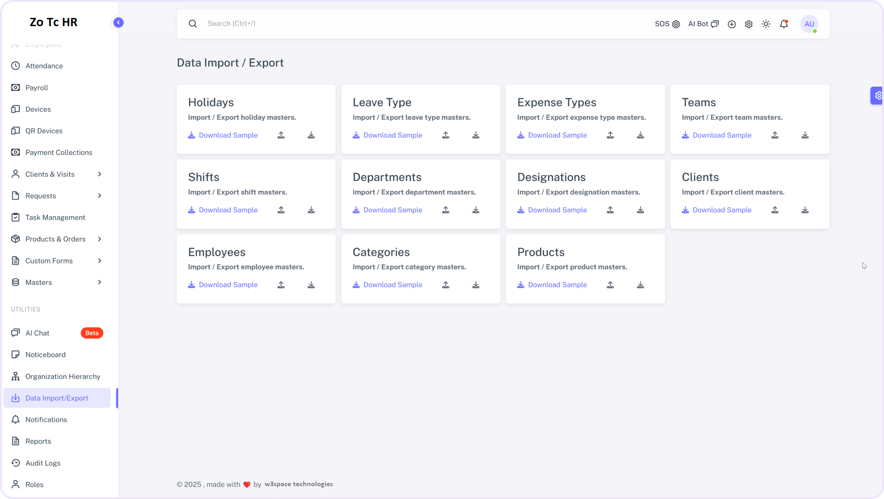
Task: Click the export icon in Teams card
Action: [805, 135]
